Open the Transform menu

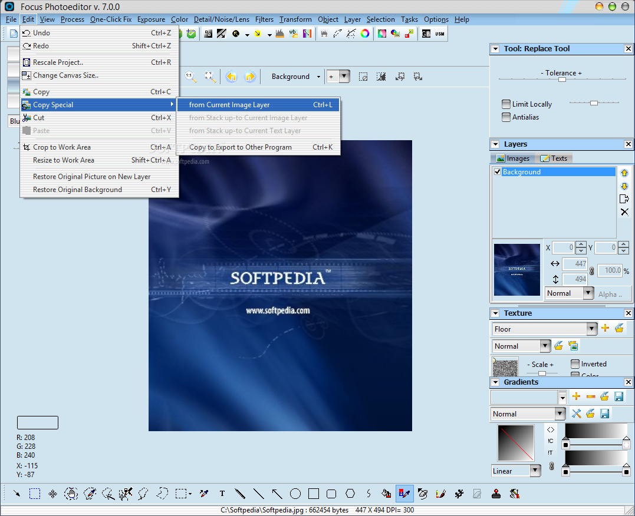(295, 19)
